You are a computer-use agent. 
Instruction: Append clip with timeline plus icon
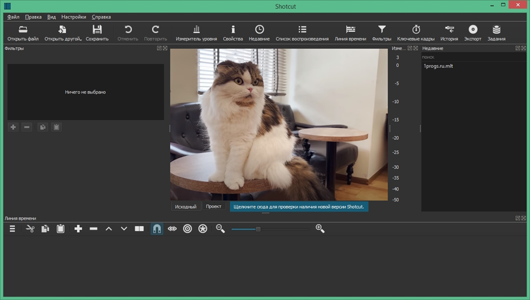(78, 229)
